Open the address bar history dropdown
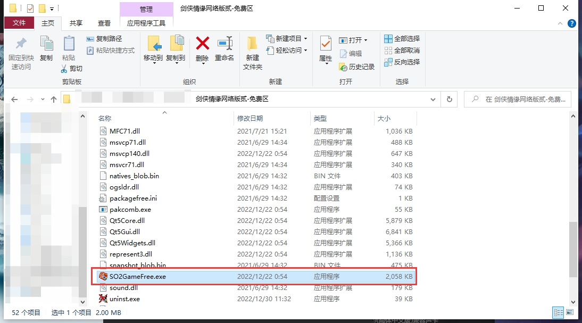Image resolution: width=582 pixels, height=323 pixels. tap(433, 100)
